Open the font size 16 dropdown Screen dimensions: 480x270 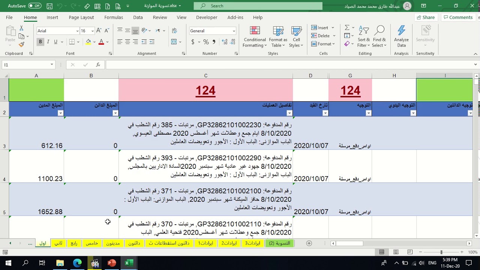pyautogui.click(x=93, y=31)
